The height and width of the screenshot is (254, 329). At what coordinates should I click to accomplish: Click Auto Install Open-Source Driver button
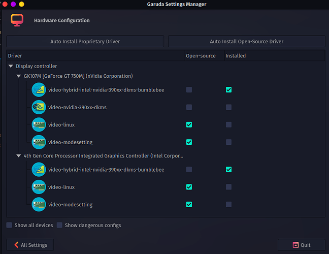point(247,41)
